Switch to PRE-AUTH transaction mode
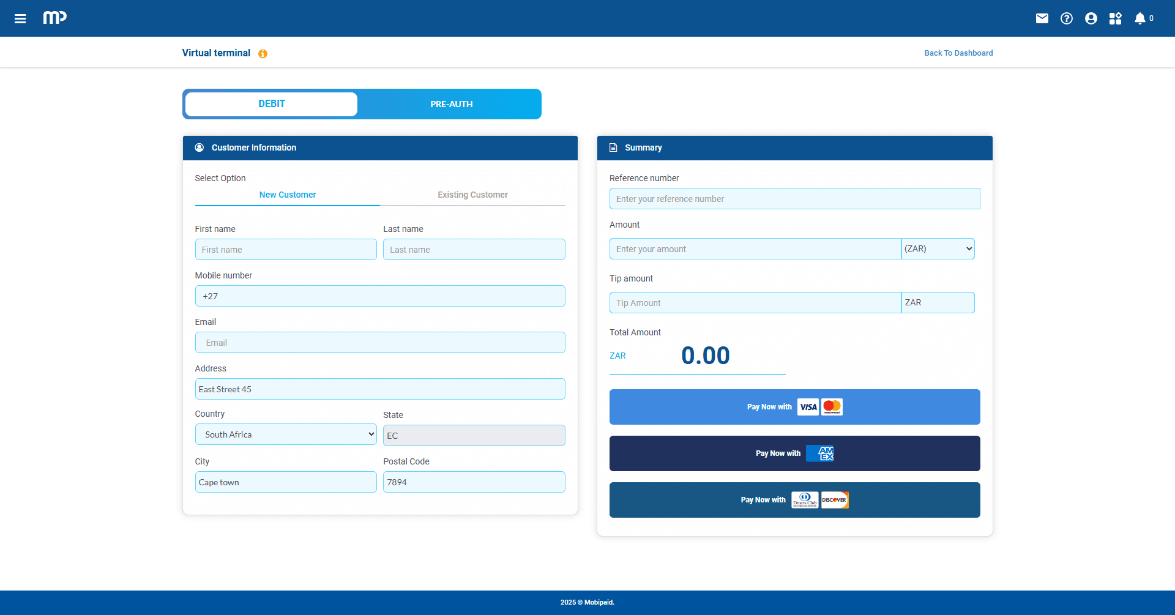Viewport: 1175px width, 615px height. click(x=451, y=104)
